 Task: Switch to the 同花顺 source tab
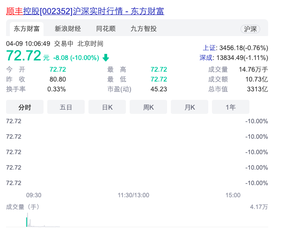click(106, 29)
